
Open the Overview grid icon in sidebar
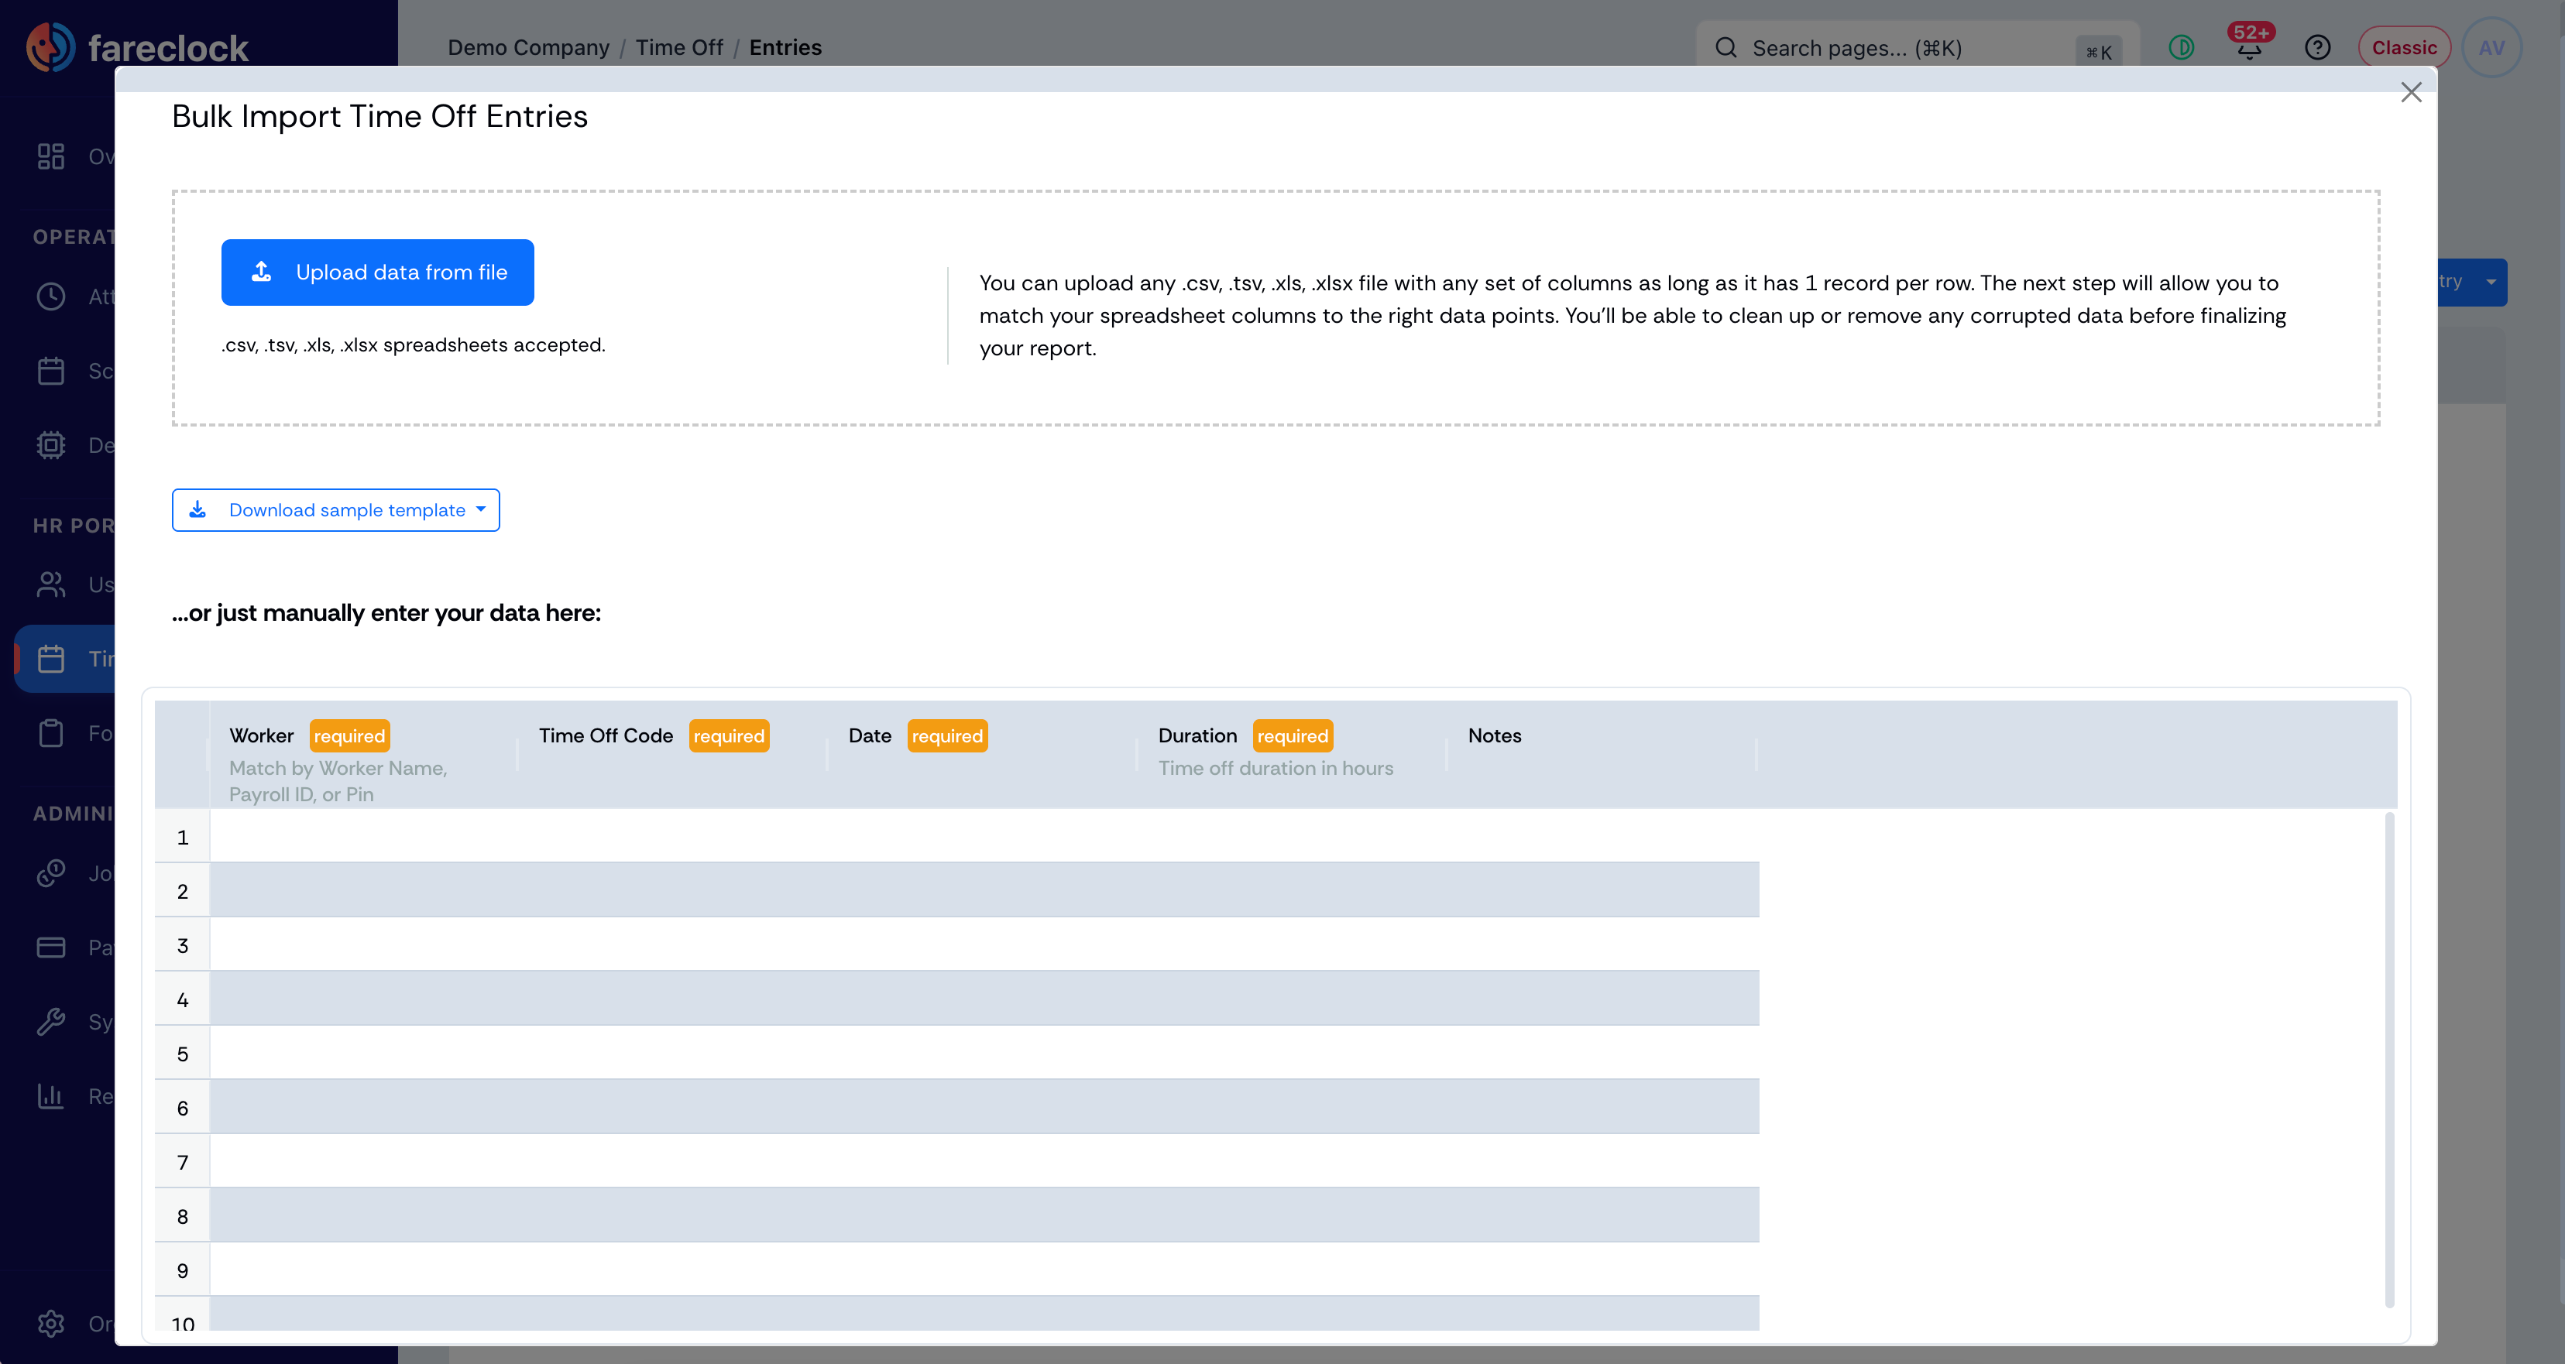point(51,156)
